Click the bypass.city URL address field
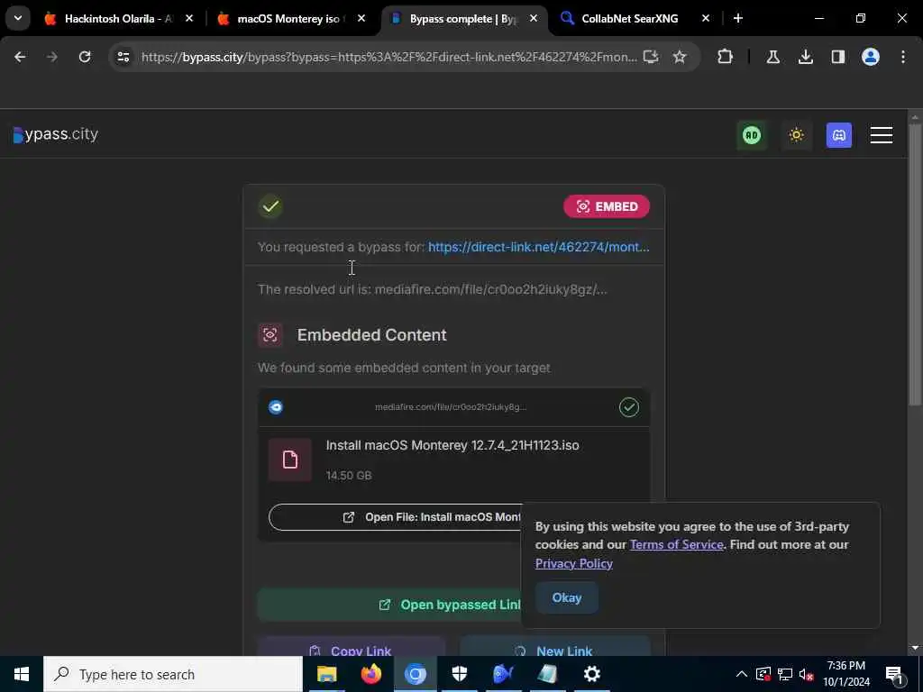This screenshot has height=692, width=923. (388, 57)
